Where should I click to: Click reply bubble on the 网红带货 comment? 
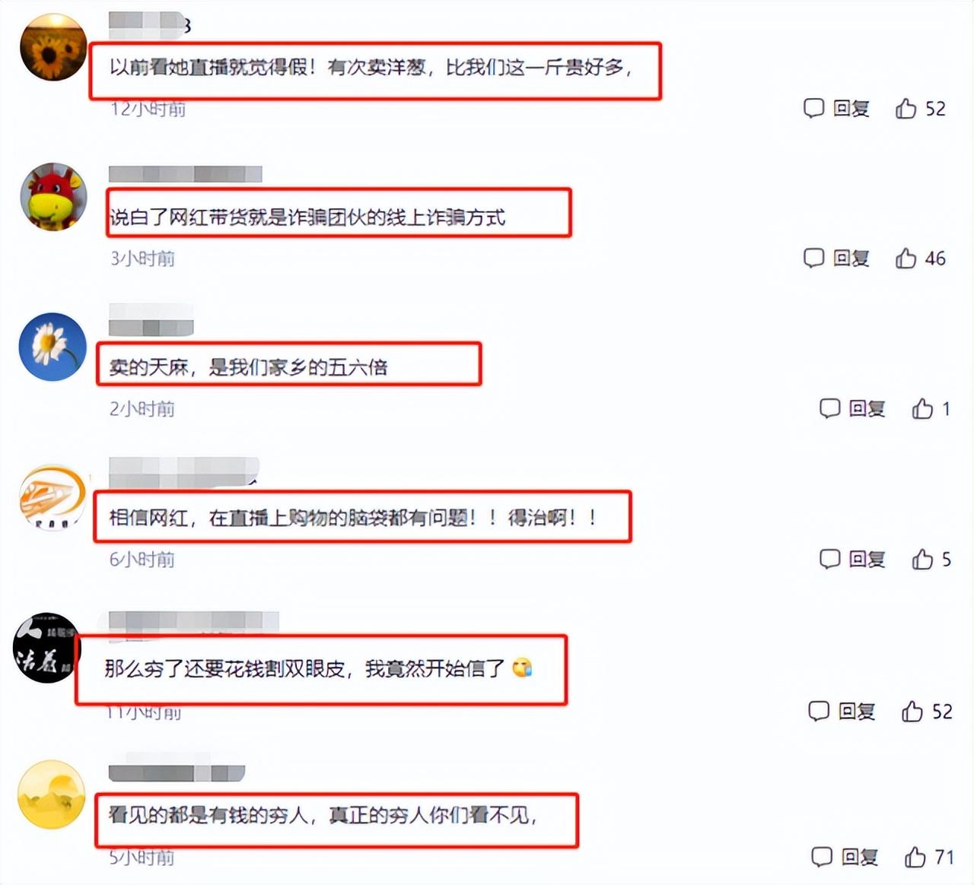(813, 259)
